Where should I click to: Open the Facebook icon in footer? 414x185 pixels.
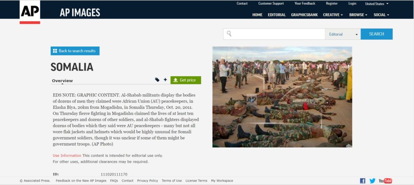[x=363, y=181]
